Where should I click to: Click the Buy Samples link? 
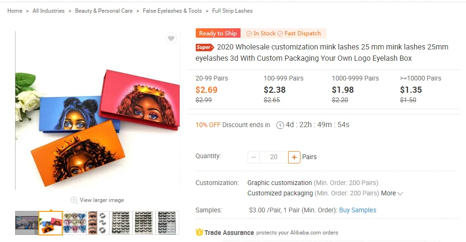tap(358, 210)
